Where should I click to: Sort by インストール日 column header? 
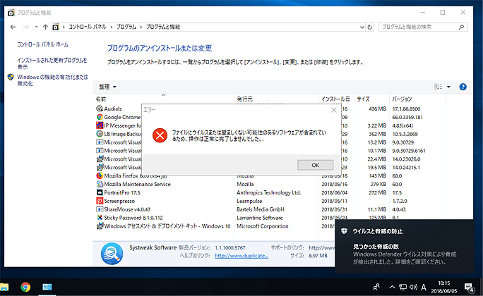coord(335,99)
